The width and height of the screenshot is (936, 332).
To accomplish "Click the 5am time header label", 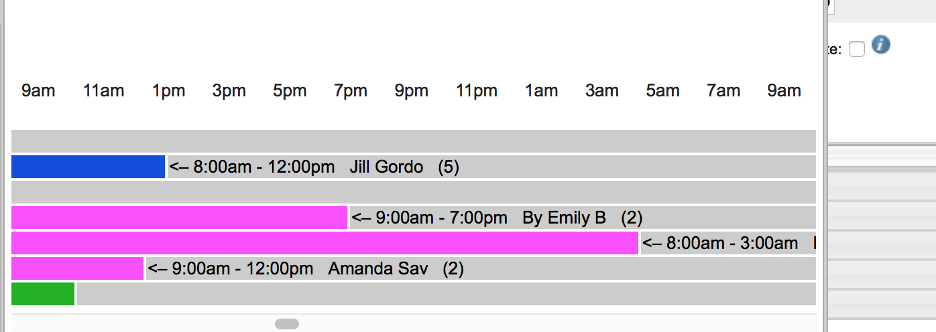I will [x=662, y=91].
